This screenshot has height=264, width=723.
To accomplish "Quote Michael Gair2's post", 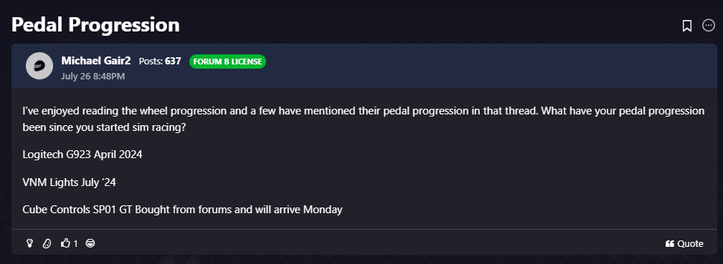I will 684,244.
